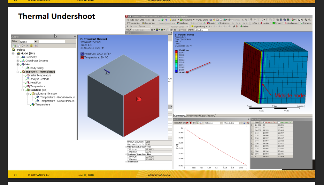Collapse the Solution Information node

[28, 94]
